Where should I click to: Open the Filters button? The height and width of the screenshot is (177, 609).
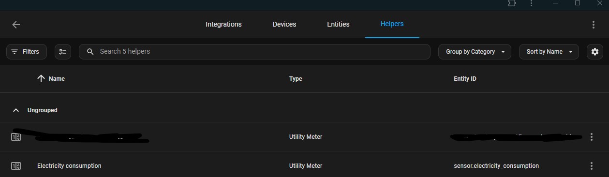pyautogui.click(x=27, y=52)
